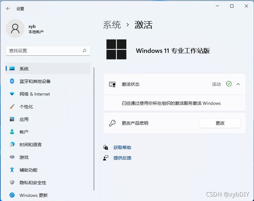The width and height of the screenshot is (254, 201).
Task: Click the Bluetooth icon in sidebar
Action: (12, 81)
